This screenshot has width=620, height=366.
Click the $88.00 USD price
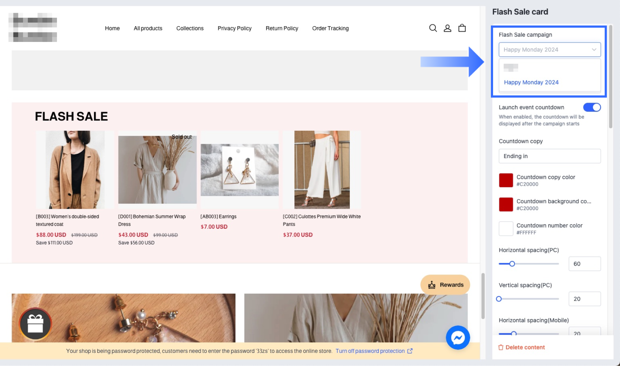[x=51, y=235]
